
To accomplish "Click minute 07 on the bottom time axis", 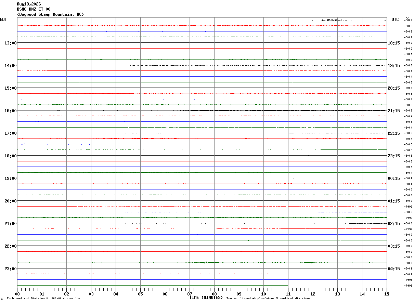I will 190,294.
